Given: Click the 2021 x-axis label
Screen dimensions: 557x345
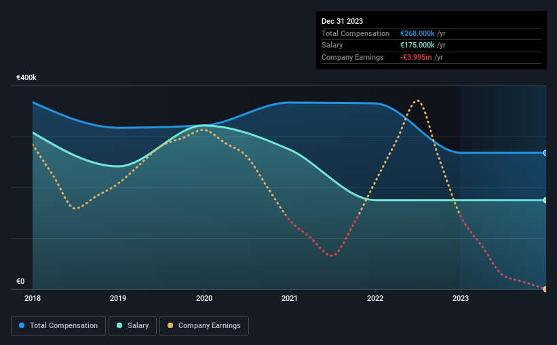Looking at the screenshot, I should (x=290, y=298).
